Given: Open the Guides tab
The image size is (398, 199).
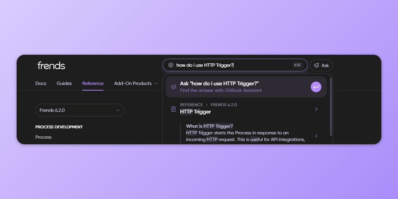Looking at the screenshot, I should 64,84.
